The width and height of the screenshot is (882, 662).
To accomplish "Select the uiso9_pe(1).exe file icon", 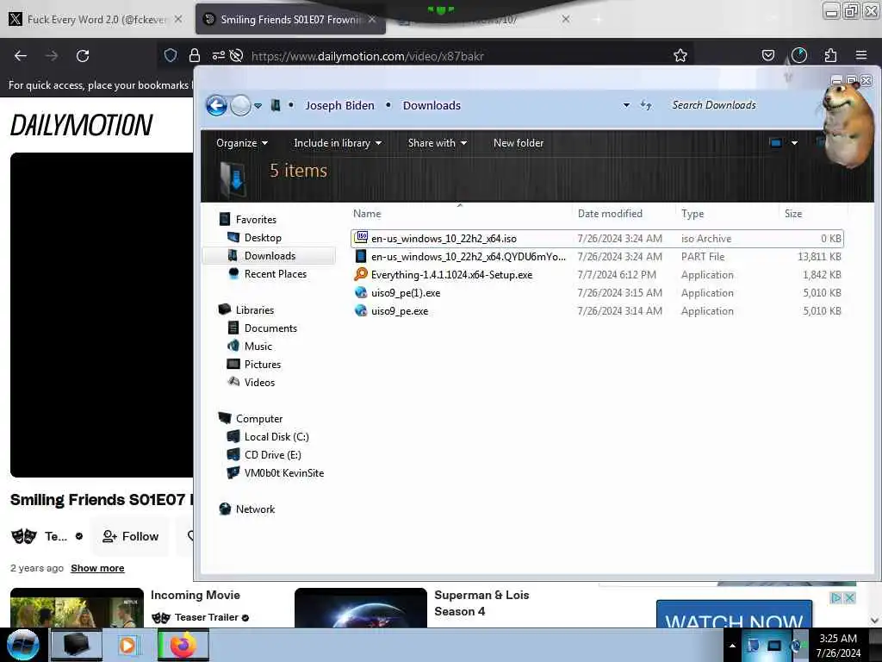I will (361, 293).
